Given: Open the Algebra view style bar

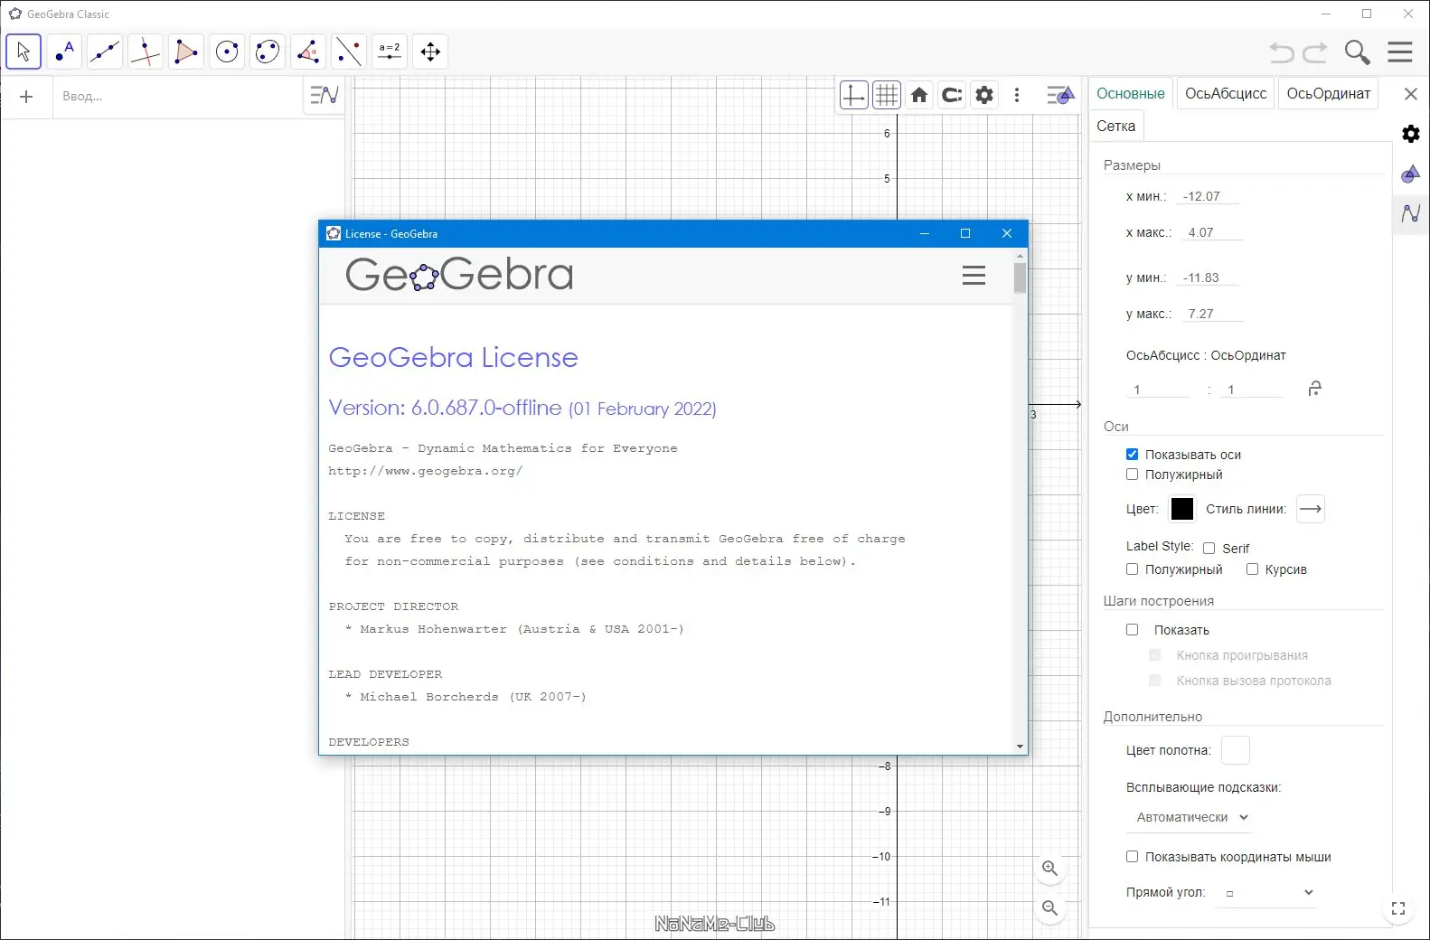Looking at the screenshot, I should click(x=324, y=95).
